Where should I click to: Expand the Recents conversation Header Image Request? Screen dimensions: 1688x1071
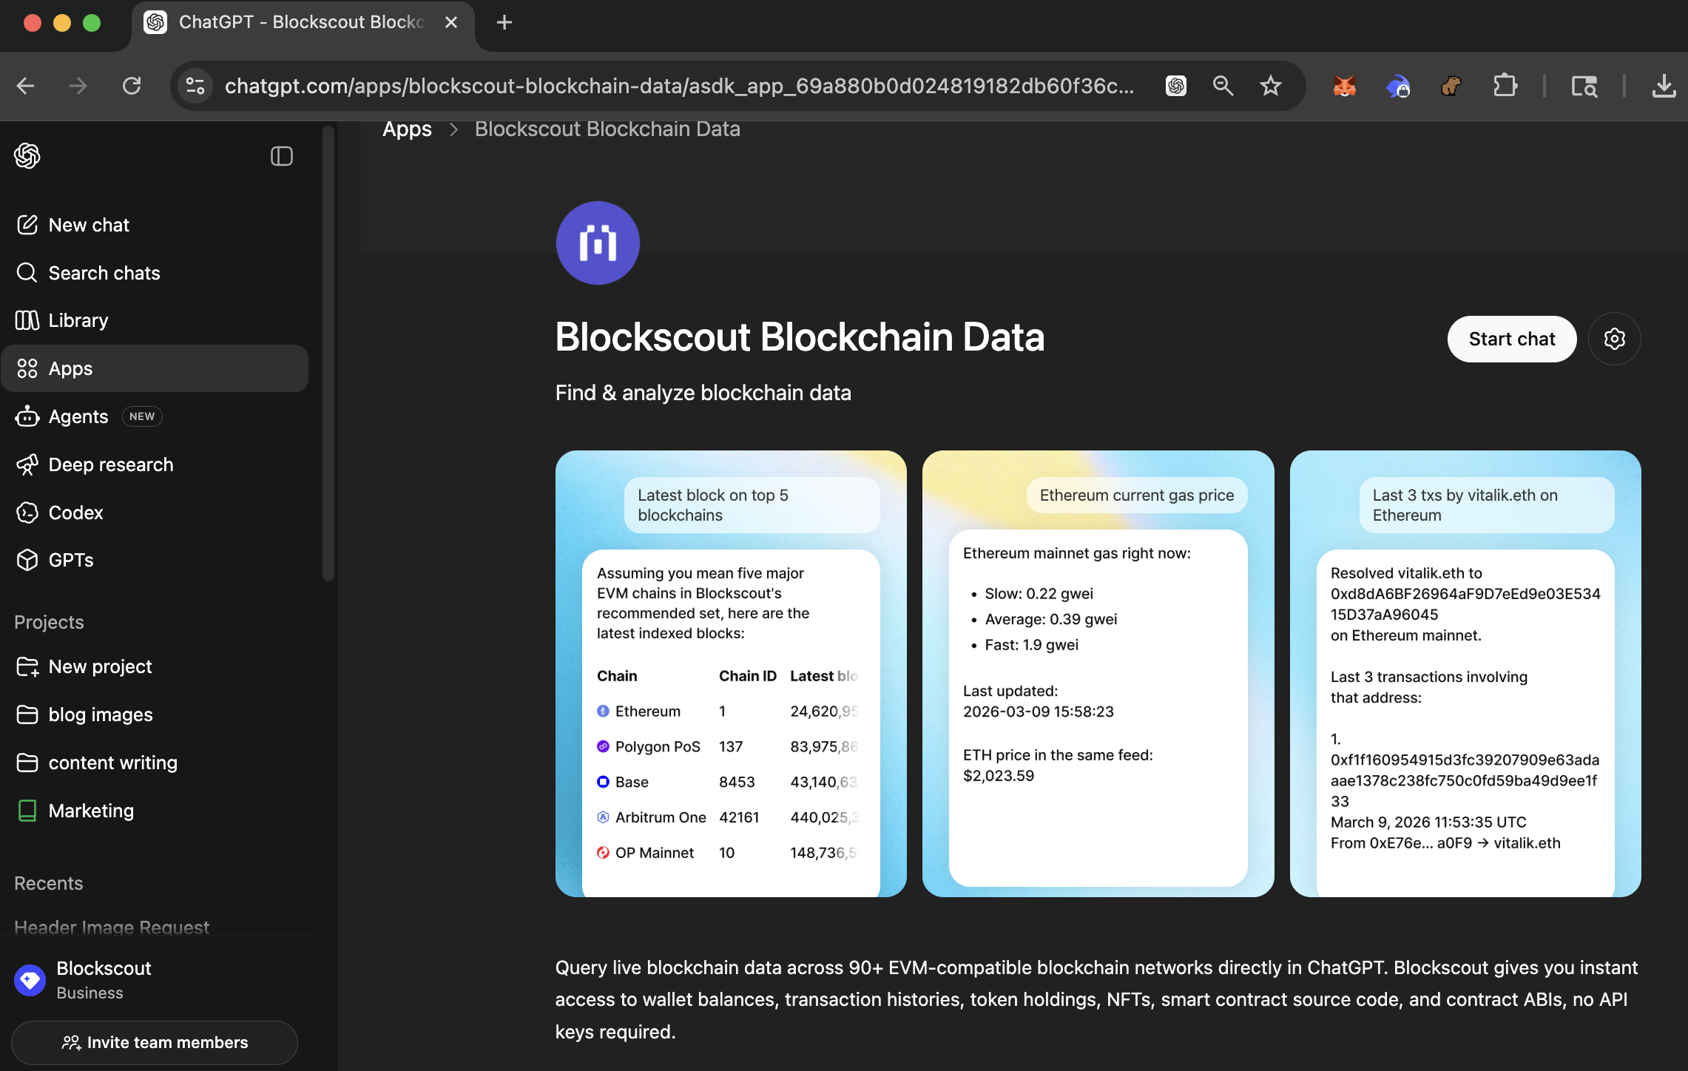pyautogui.click(x=111, y=928)
